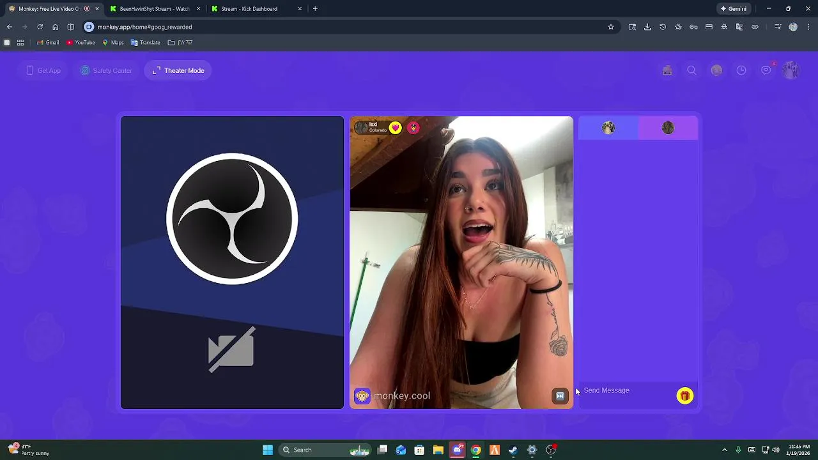Click the address bar URL
The image size is (818, 460).
[144, 27]
